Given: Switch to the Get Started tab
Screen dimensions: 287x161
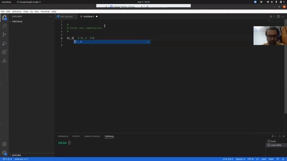Looking at the screenshot, I should [66, 17].
